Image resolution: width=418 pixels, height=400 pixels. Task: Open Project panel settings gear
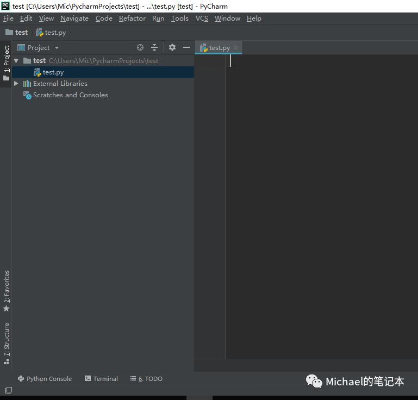(172, 48)
